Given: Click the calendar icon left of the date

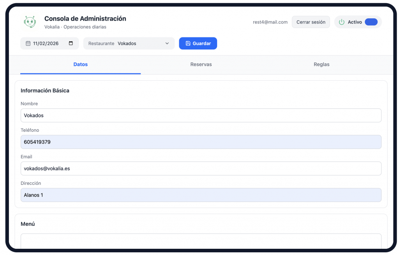Looking at the screenshot, I should coord(28,43).
